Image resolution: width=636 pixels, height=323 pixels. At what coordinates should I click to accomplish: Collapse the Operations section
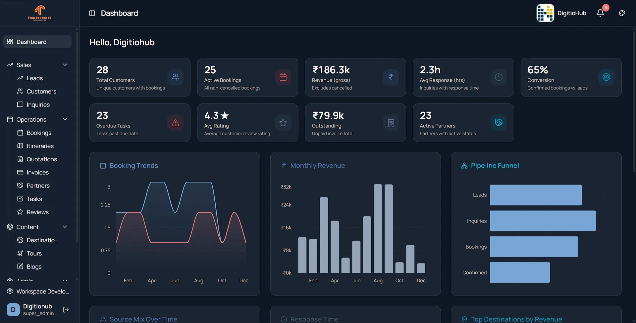tap(65, 119)
